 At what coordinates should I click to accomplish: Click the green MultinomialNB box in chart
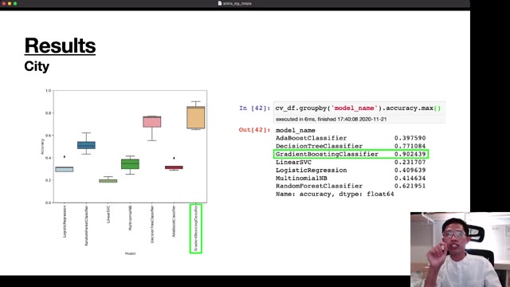click(x=130, y=164)
